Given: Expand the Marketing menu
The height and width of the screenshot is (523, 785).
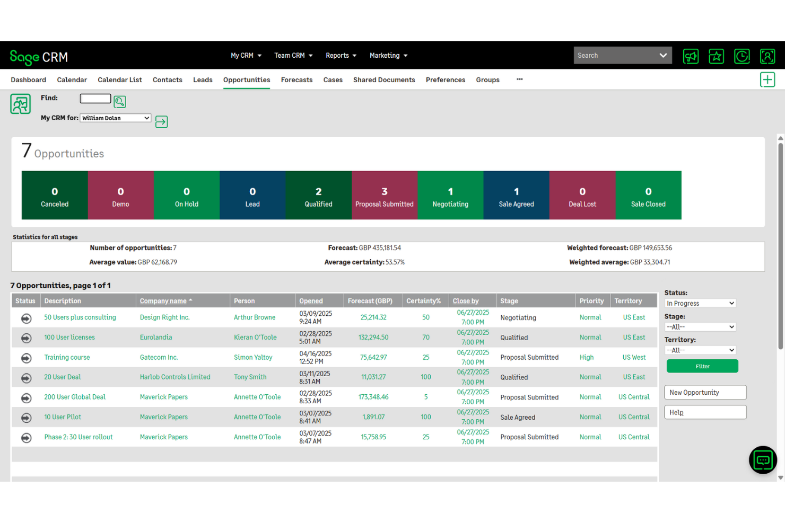Looking at the screenshot, I should [388, 55].
